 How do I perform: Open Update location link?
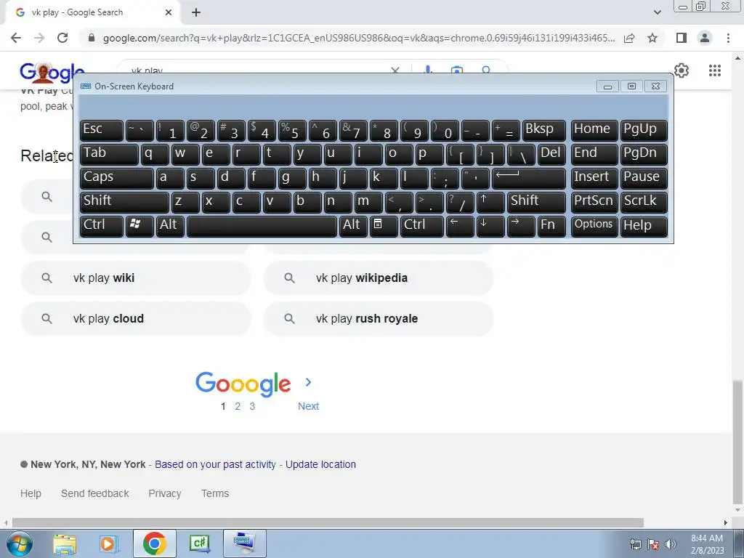pyautogui.click(x=320, y=464)
